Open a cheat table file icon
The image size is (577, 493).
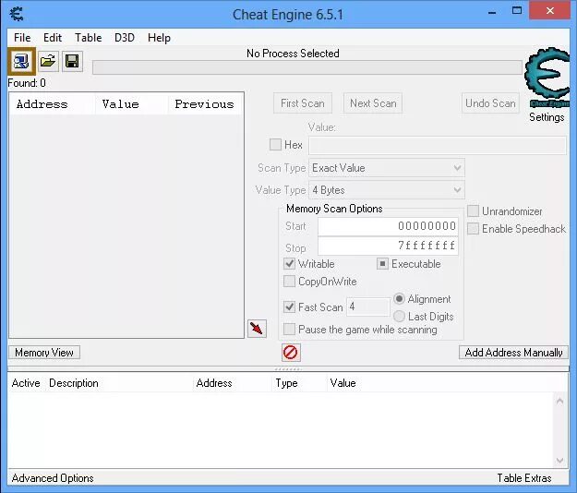(48, 61)
